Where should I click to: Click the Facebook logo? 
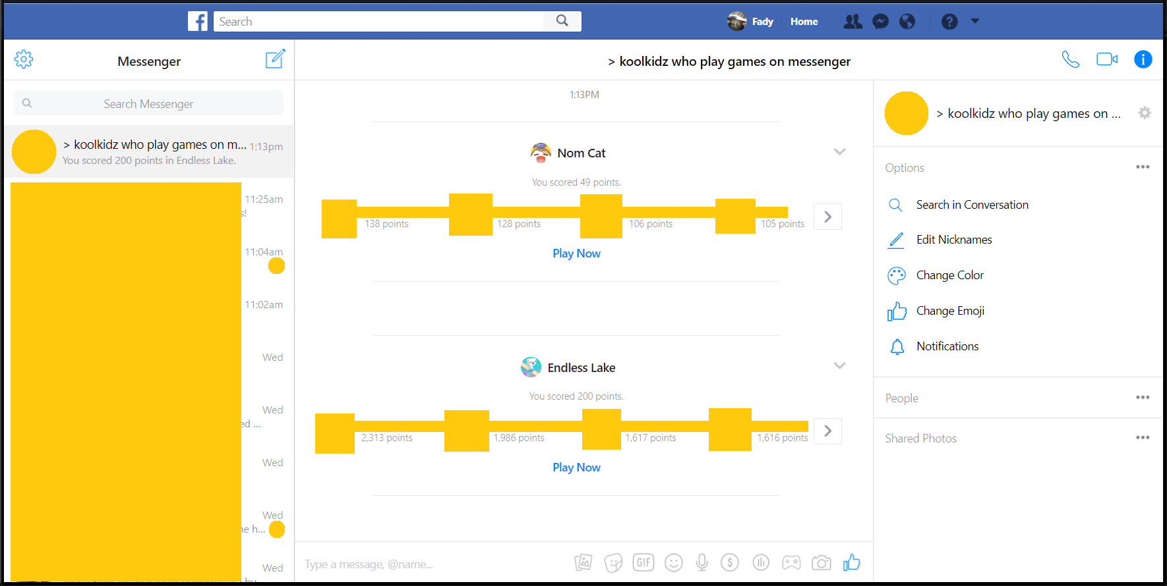tap(198, 21)
